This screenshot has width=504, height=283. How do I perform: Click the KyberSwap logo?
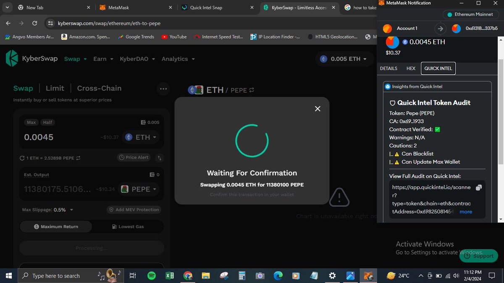tap(31, 59)
